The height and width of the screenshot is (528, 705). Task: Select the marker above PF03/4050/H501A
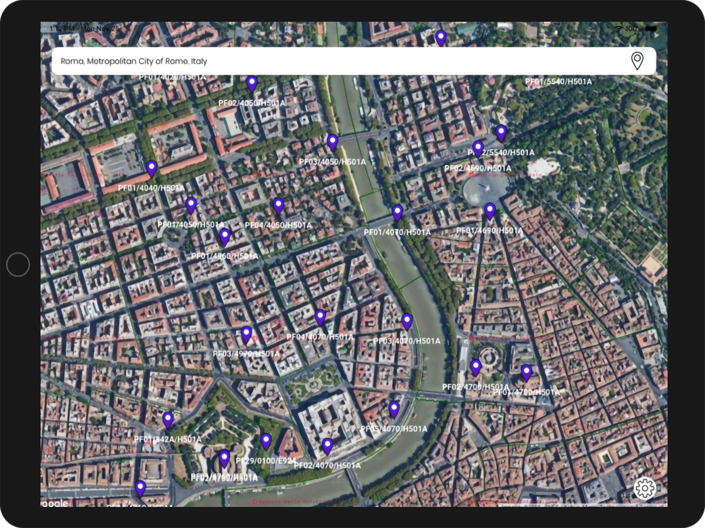(x=332, y=142)
